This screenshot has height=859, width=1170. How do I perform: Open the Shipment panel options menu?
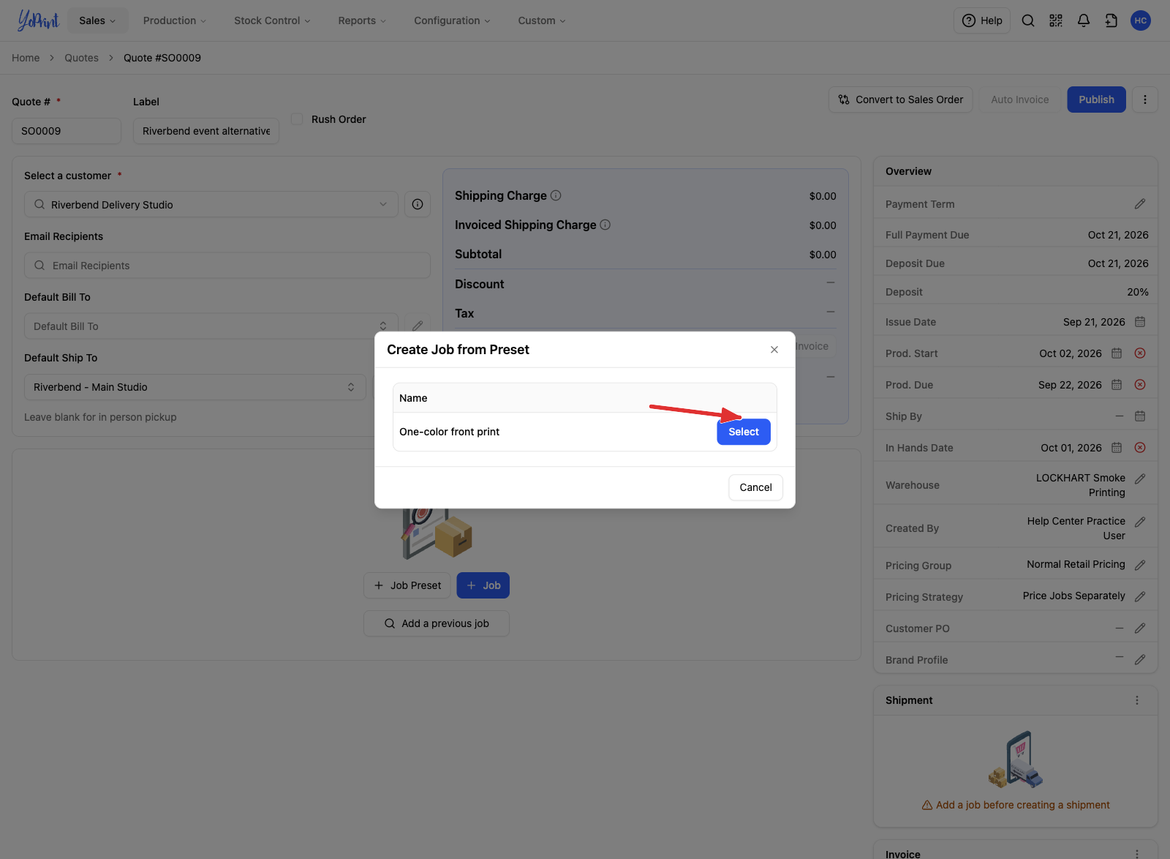click(x=1137, y=700)
